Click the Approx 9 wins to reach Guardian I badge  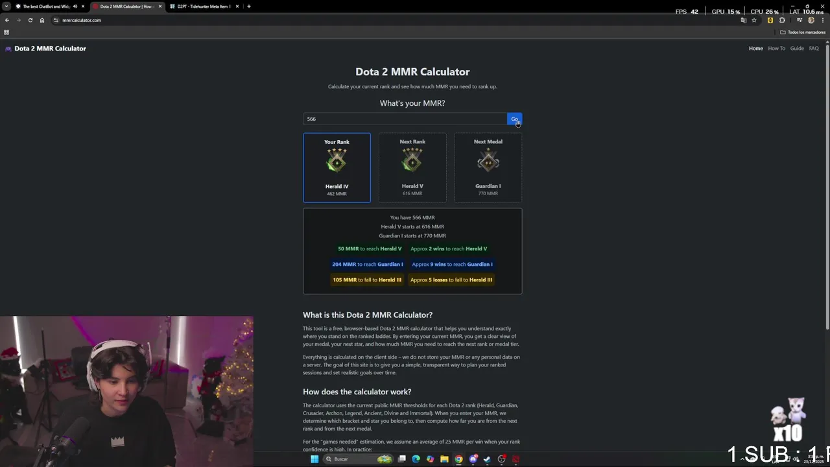click(452, 264)
